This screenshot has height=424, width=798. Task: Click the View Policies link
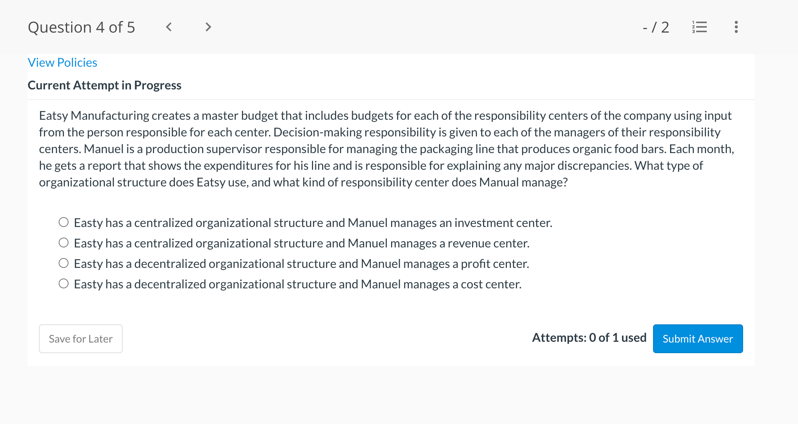pos(62,63)
